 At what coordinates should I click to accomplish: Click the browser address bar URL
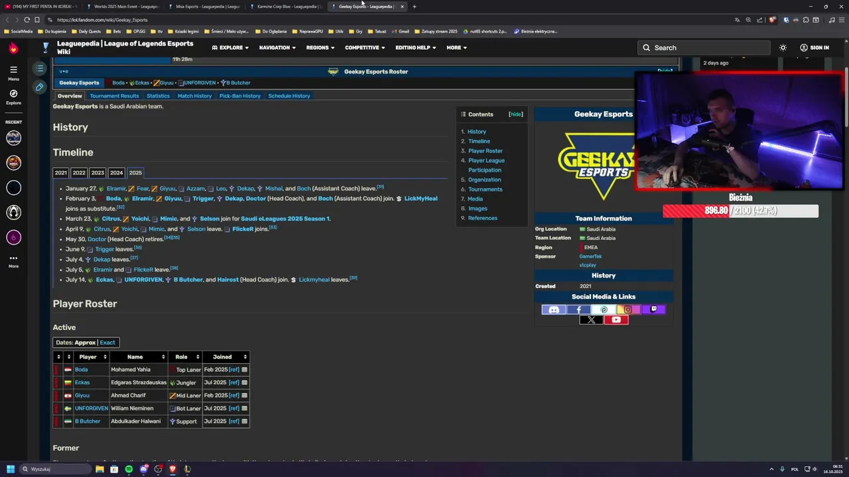coord(102,20)
